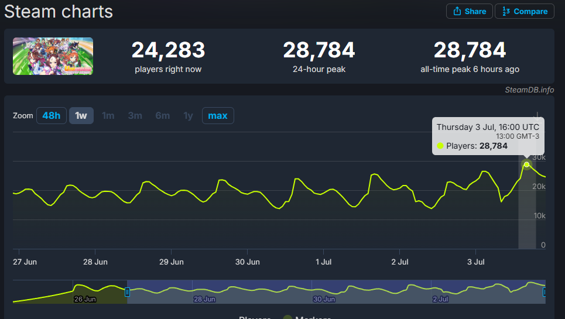Click the 3 Jul axis label

coord(475,262)
